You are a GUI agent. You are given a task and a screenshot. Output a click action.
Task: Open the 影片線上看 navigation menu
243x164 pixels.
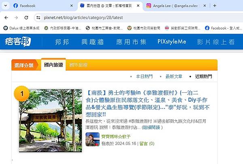click(216, 42)
